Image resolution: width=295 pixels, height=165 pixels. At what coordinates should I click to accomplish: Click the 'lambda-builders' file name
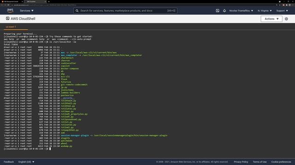[71, 93]
